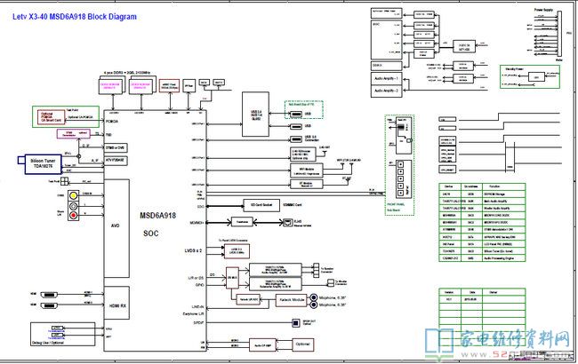Click the upper Microphone 6.35 jack

[314, 297]
